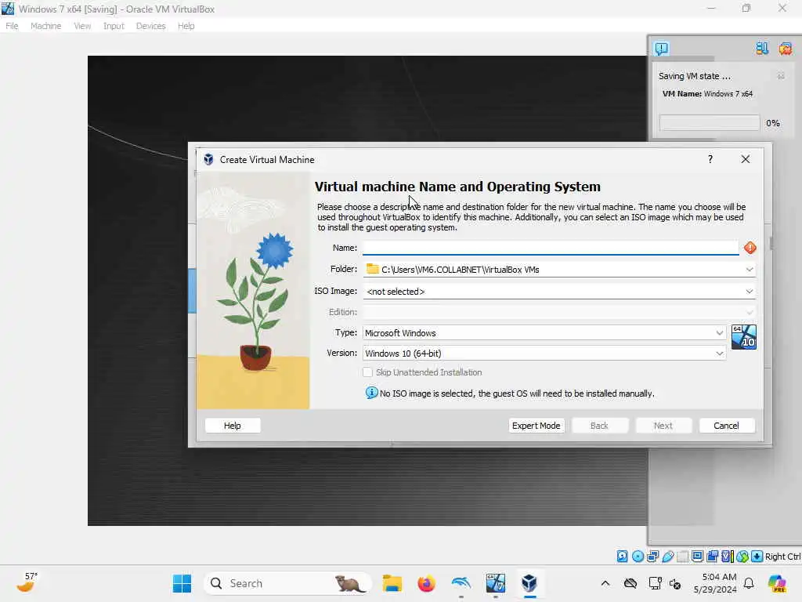The width and height of the screenshot is (802, 602).
Task: Show hidden system tray icons
Action: 605,583
